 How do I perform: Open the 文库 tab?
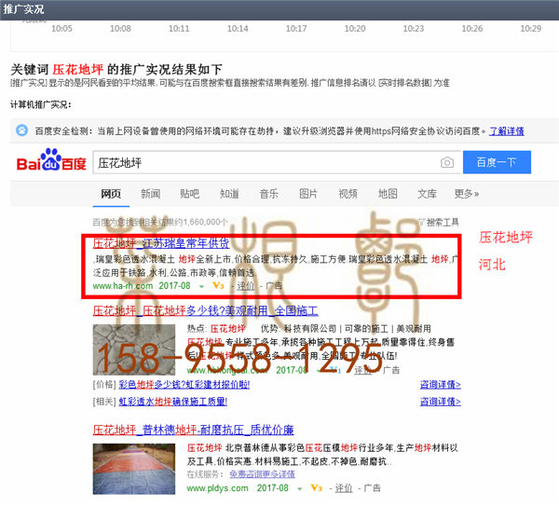point(427,194)
